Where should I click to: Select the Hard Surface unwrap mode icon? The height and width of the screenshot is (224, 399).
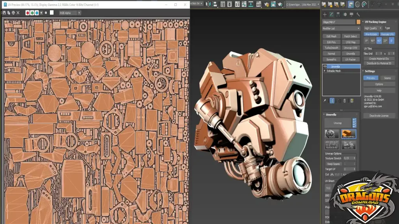coord(349,135)
